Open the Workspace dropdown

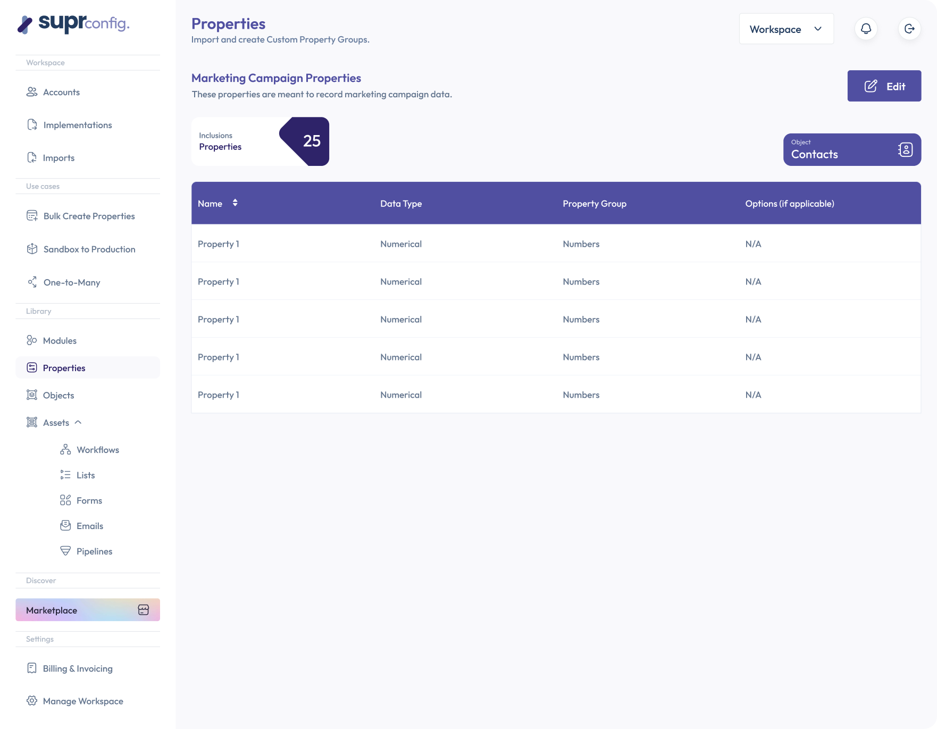pyautogui.click(x=786, y=29)
